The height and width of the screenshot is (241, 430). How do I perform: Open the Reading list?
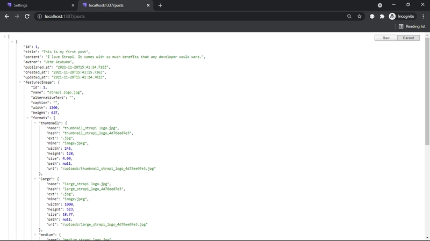pos(412,26)
